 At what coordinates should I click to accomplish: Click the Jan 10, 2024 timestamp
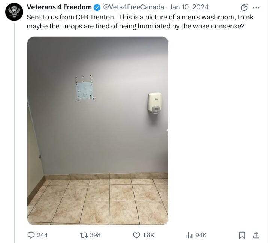pos(189,7)
